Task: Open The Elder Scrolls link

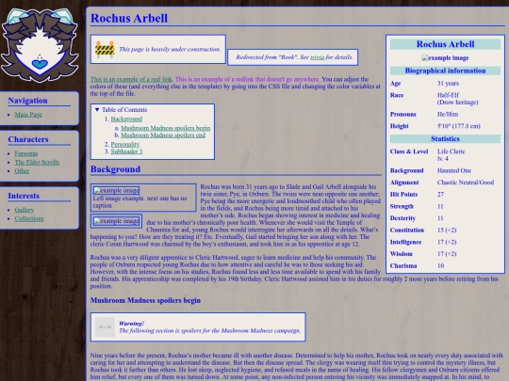Action: coord(37,163)
